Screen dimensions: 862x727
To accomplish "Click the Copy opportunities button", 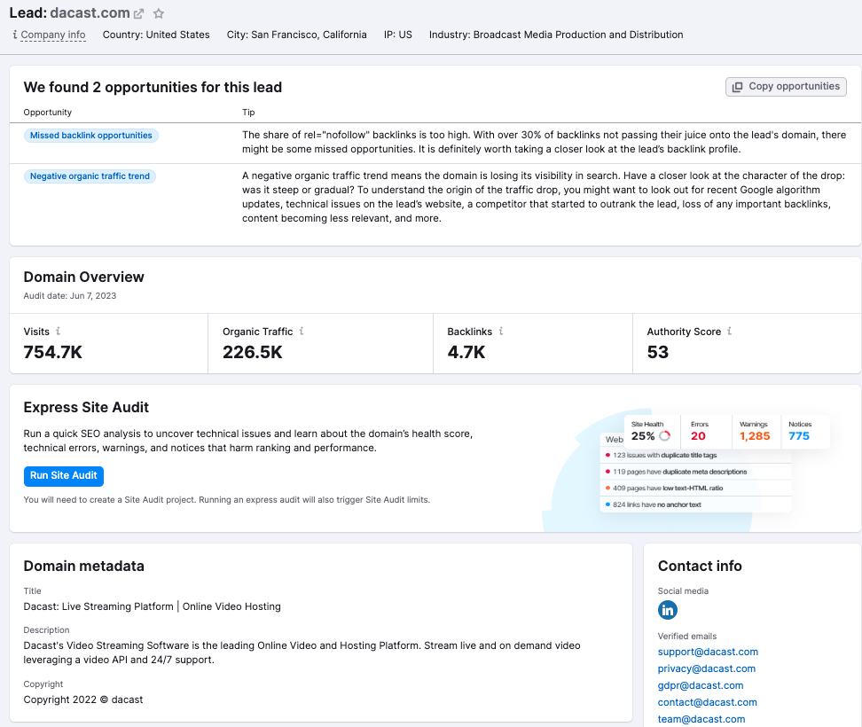I will tap(786, 87).
